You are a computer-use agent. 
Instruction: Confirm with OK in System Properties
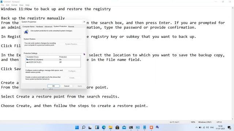53,86
